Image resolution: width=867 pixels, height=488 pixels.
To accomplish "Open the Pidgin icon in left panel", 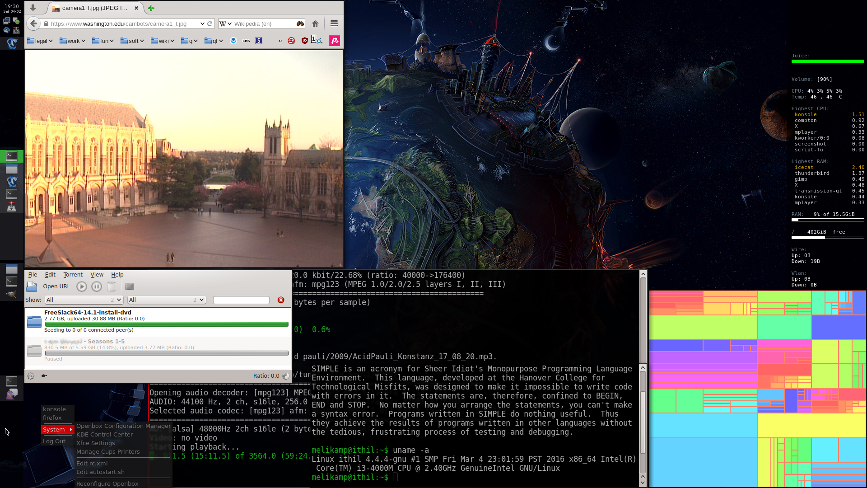I will point(12,394).
